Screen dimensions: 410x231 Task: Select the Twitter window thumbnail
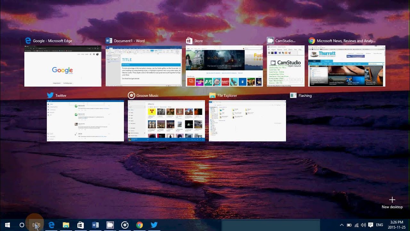coord(85,121)
